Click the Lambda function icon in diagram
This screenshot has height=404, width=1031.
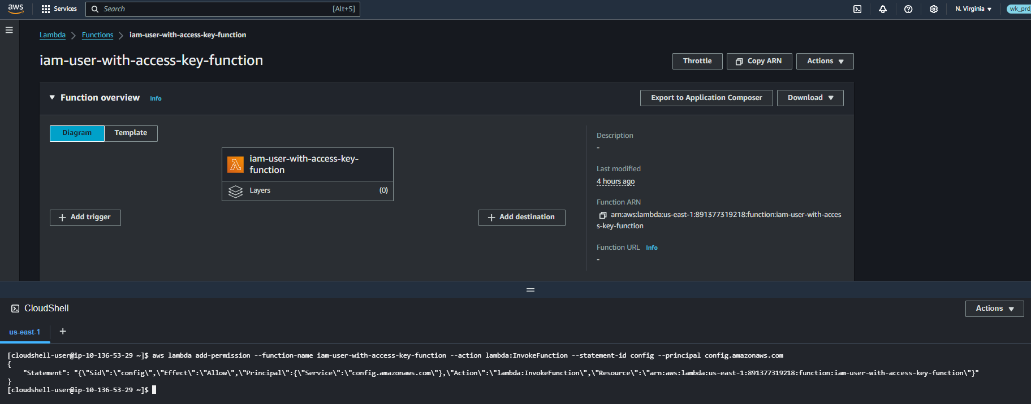coord(235,164)
